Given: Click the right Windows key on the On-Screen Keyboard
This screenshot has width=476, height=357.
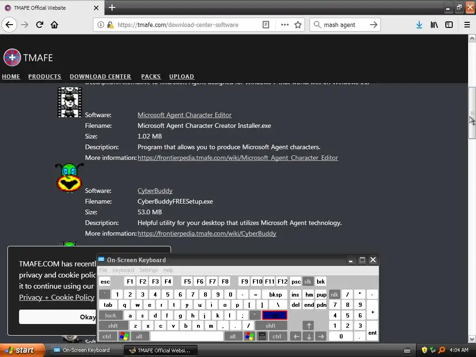Looking at the screenshot, I should point(250,337).
